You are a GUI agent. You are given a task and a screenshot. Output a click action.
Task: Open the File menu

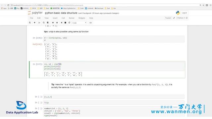(31, 18)
